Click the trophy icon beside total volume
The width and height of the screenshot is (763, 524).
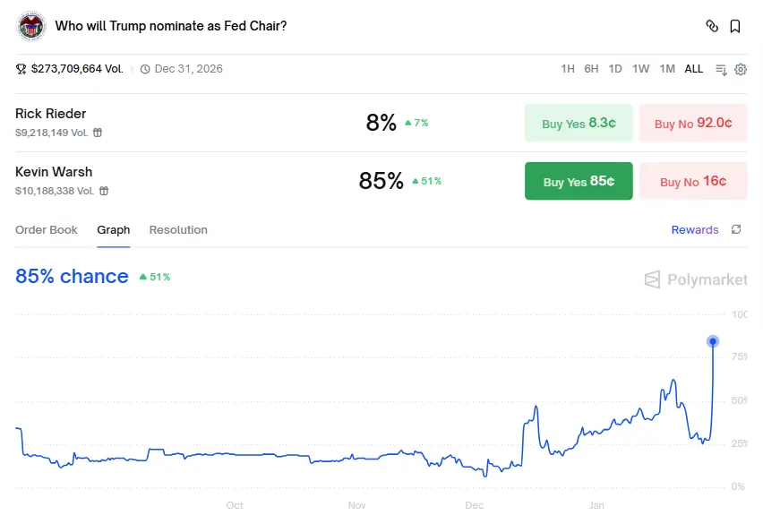(x=21, y=69)
